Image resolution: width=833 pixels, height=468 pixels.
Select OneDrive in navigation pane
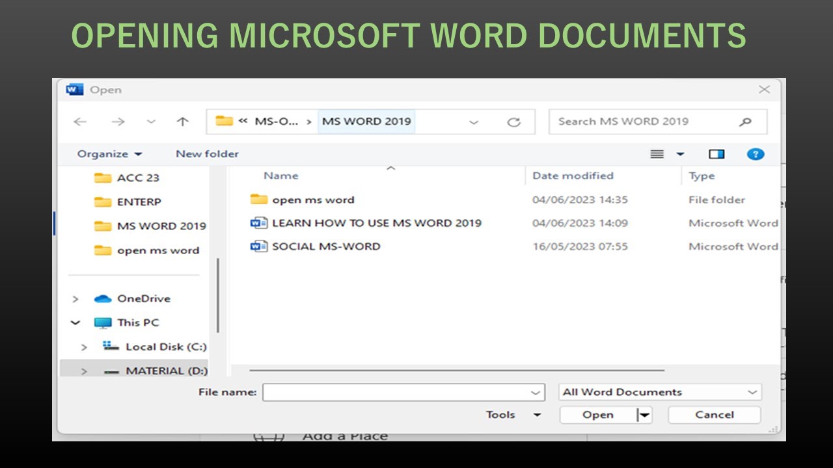pos(133,299)
